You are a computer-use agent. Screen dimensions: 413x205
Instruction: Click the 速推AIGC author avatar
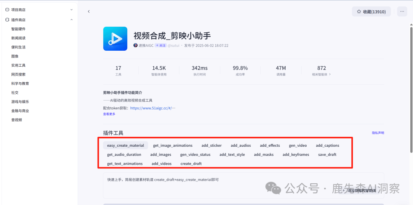coord(136,45)
